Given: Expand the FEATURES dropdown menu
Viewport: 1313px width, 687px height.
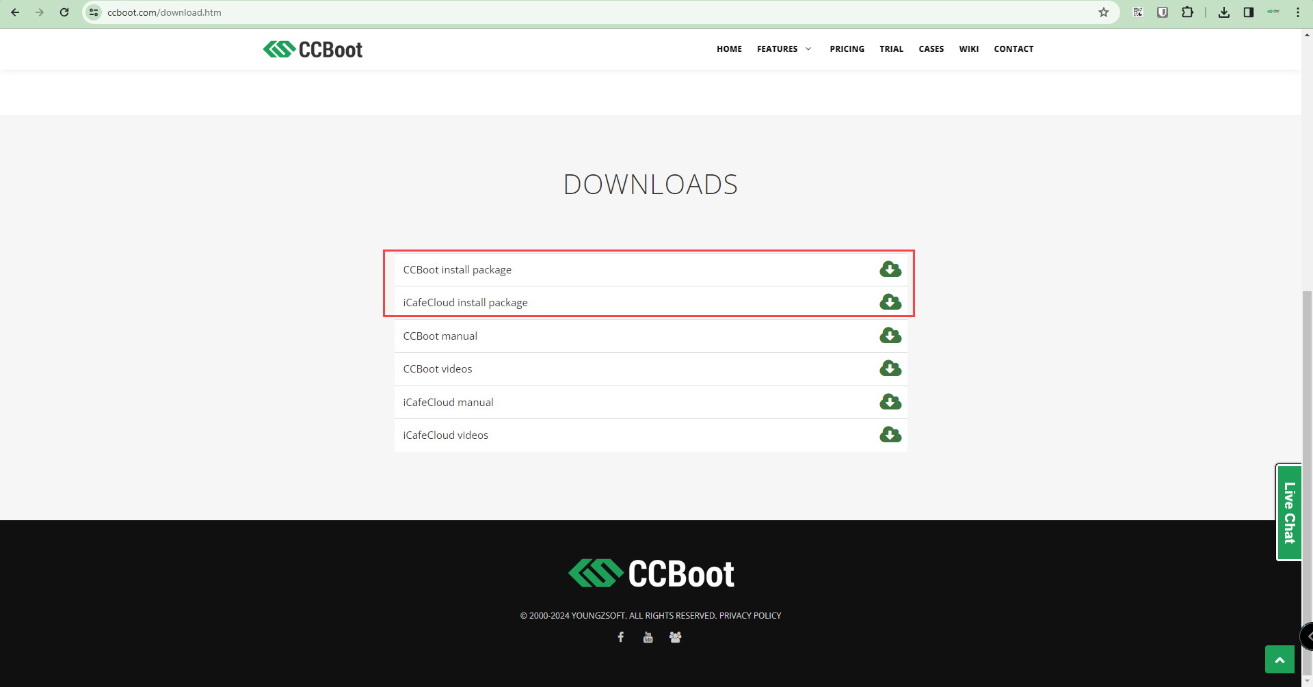Looking at the screenshot, I should point(784,49).
